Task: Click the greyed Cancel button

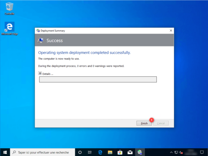Action: (x=161, y=123)
